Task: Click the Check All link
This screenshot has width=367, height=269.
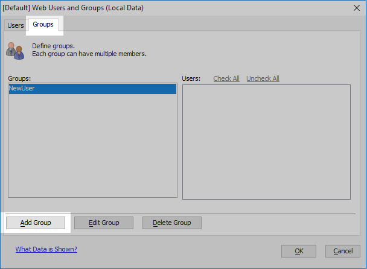Action: 226,78
